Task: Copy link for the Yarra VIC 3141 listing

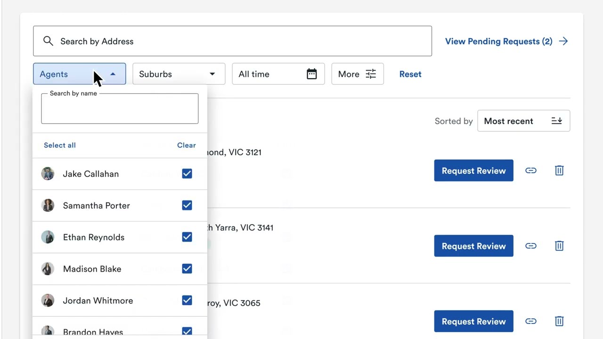Action: coord(531,246)
